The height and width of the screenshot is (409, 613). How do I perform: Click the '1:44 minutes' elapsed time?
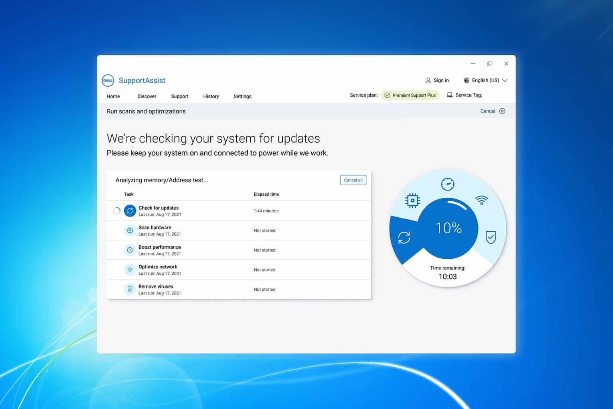[266, 211]
